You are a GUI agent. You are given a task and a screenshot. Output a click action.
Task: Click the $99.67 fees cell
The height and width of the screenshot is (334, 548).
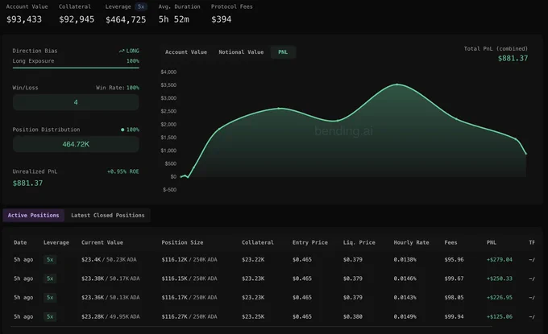pyautogui.click(x=454, y=278)
